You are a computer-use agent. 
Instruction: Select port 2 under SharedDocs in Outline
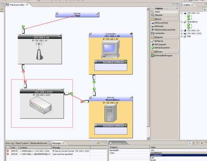tap(189, 28)
